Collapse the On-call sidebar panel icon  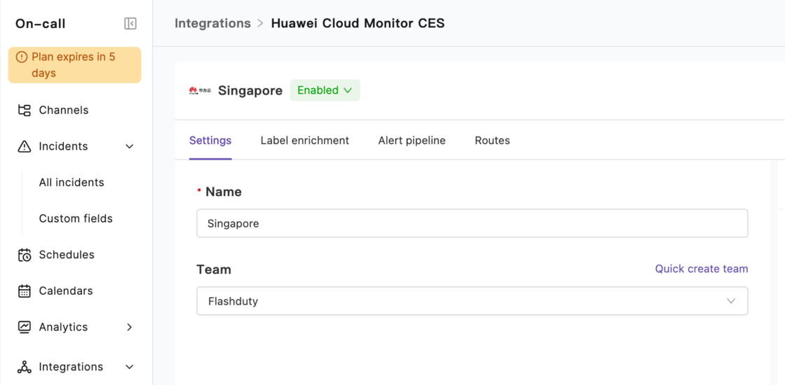[130, 24]
